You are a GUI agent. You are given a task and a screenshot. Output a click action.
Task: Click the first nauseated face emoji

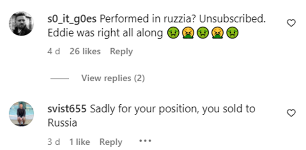pyautogui.click(x=173, y=33)
